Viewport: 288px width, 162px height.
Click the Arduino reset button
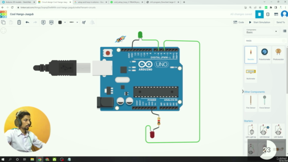coord(108,53)
